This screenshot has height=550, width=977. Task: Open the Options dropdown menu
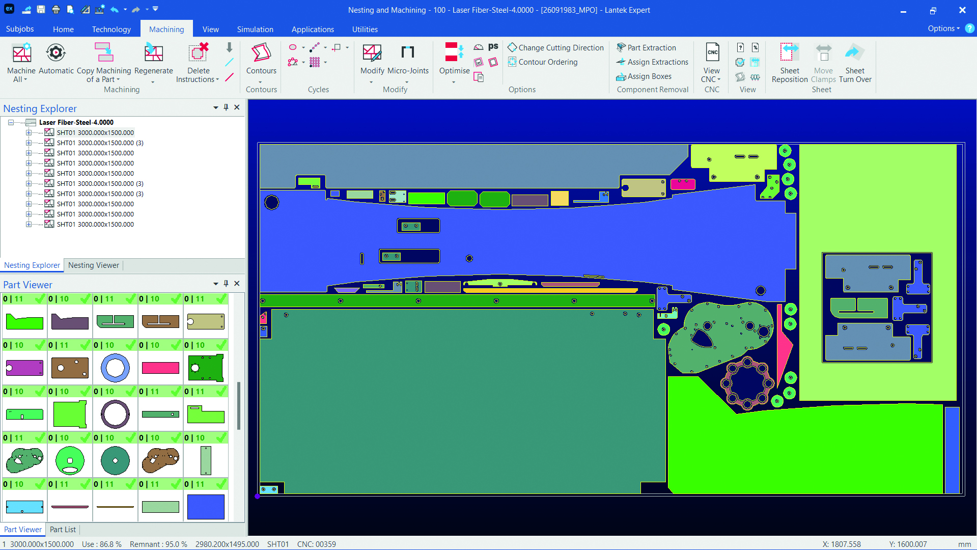pyautogui.click(x=943, y=29)
